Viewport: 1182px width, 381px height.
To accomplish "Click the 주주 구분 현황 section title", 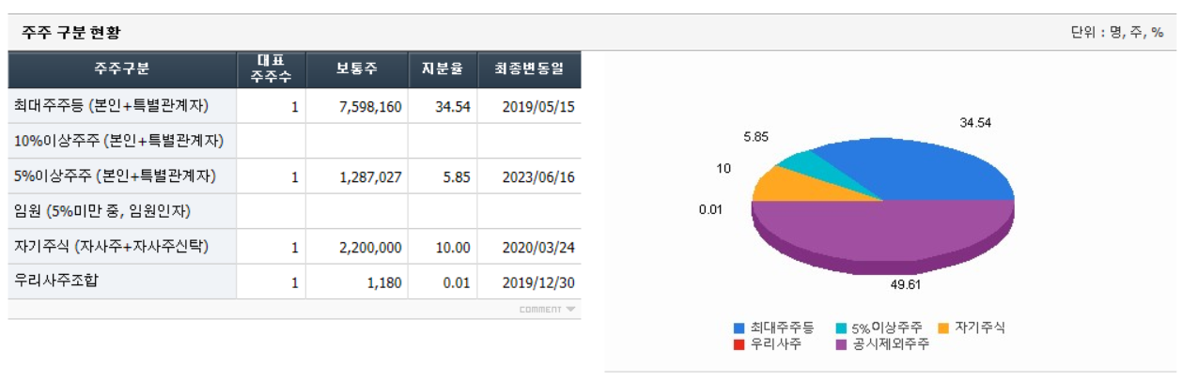I will (x=71, y=33).
